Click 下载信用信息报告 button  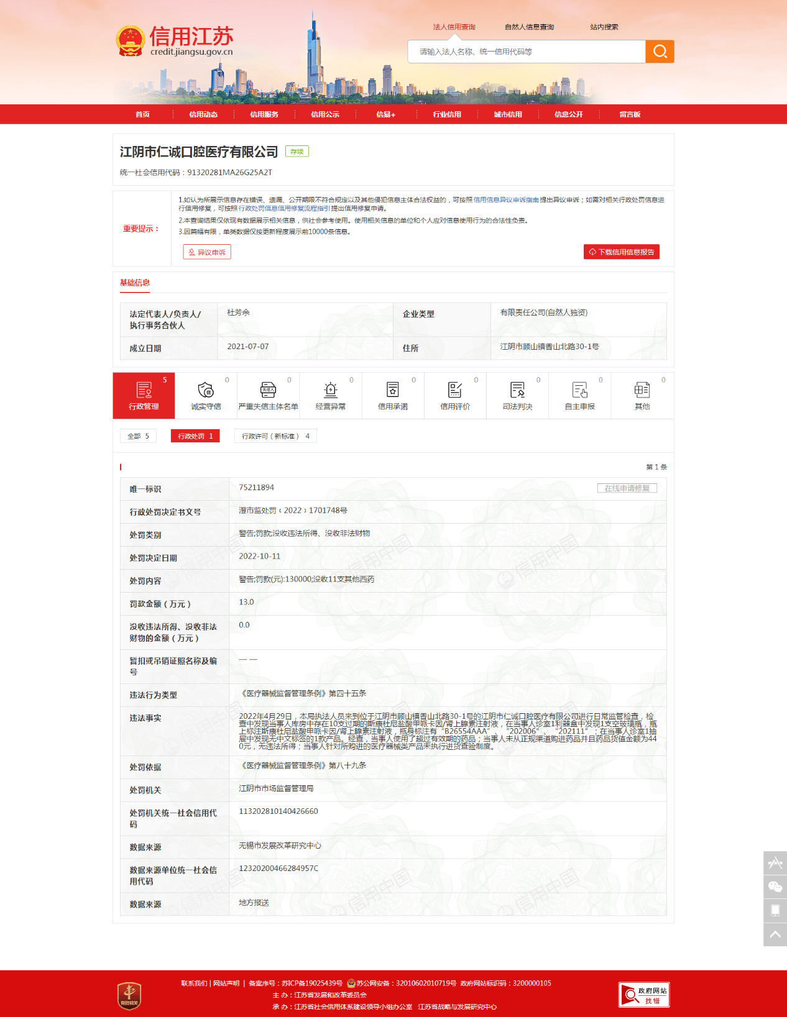click(622, 252)
